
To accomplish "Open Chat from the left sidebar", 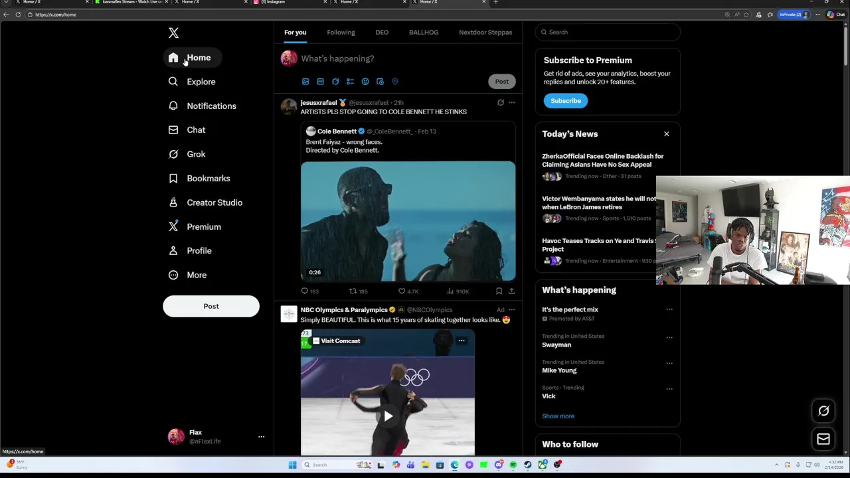I will [187, 130].
